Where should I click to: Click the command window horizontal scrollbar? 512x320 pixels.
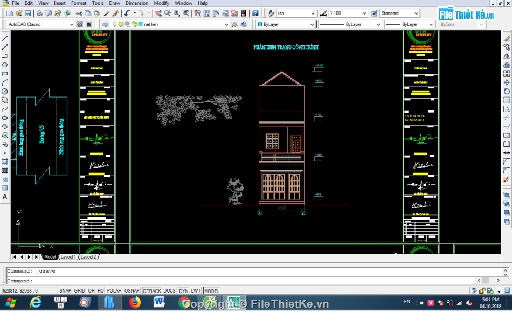pos(488,281)
